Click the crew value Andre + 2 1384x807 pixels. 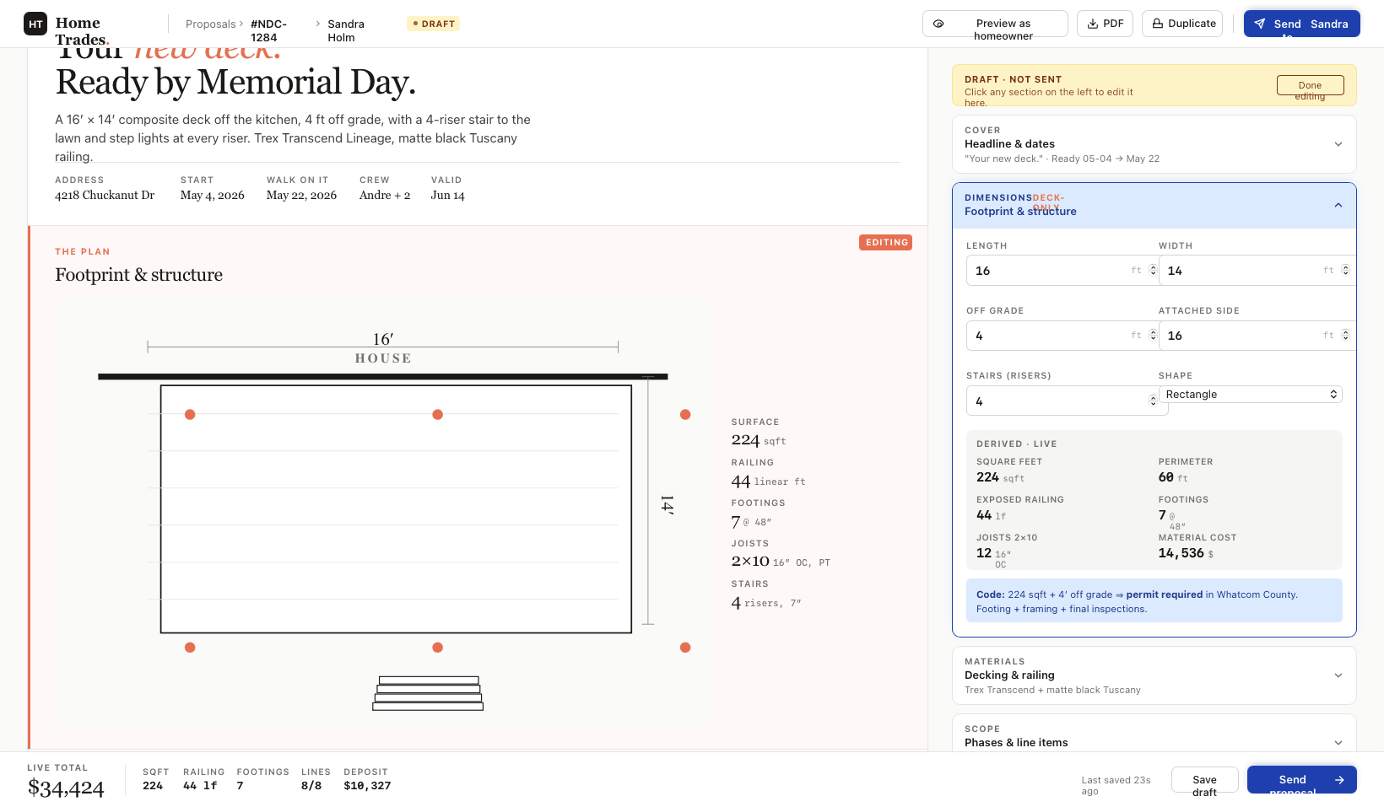click(x=385, y=195)
